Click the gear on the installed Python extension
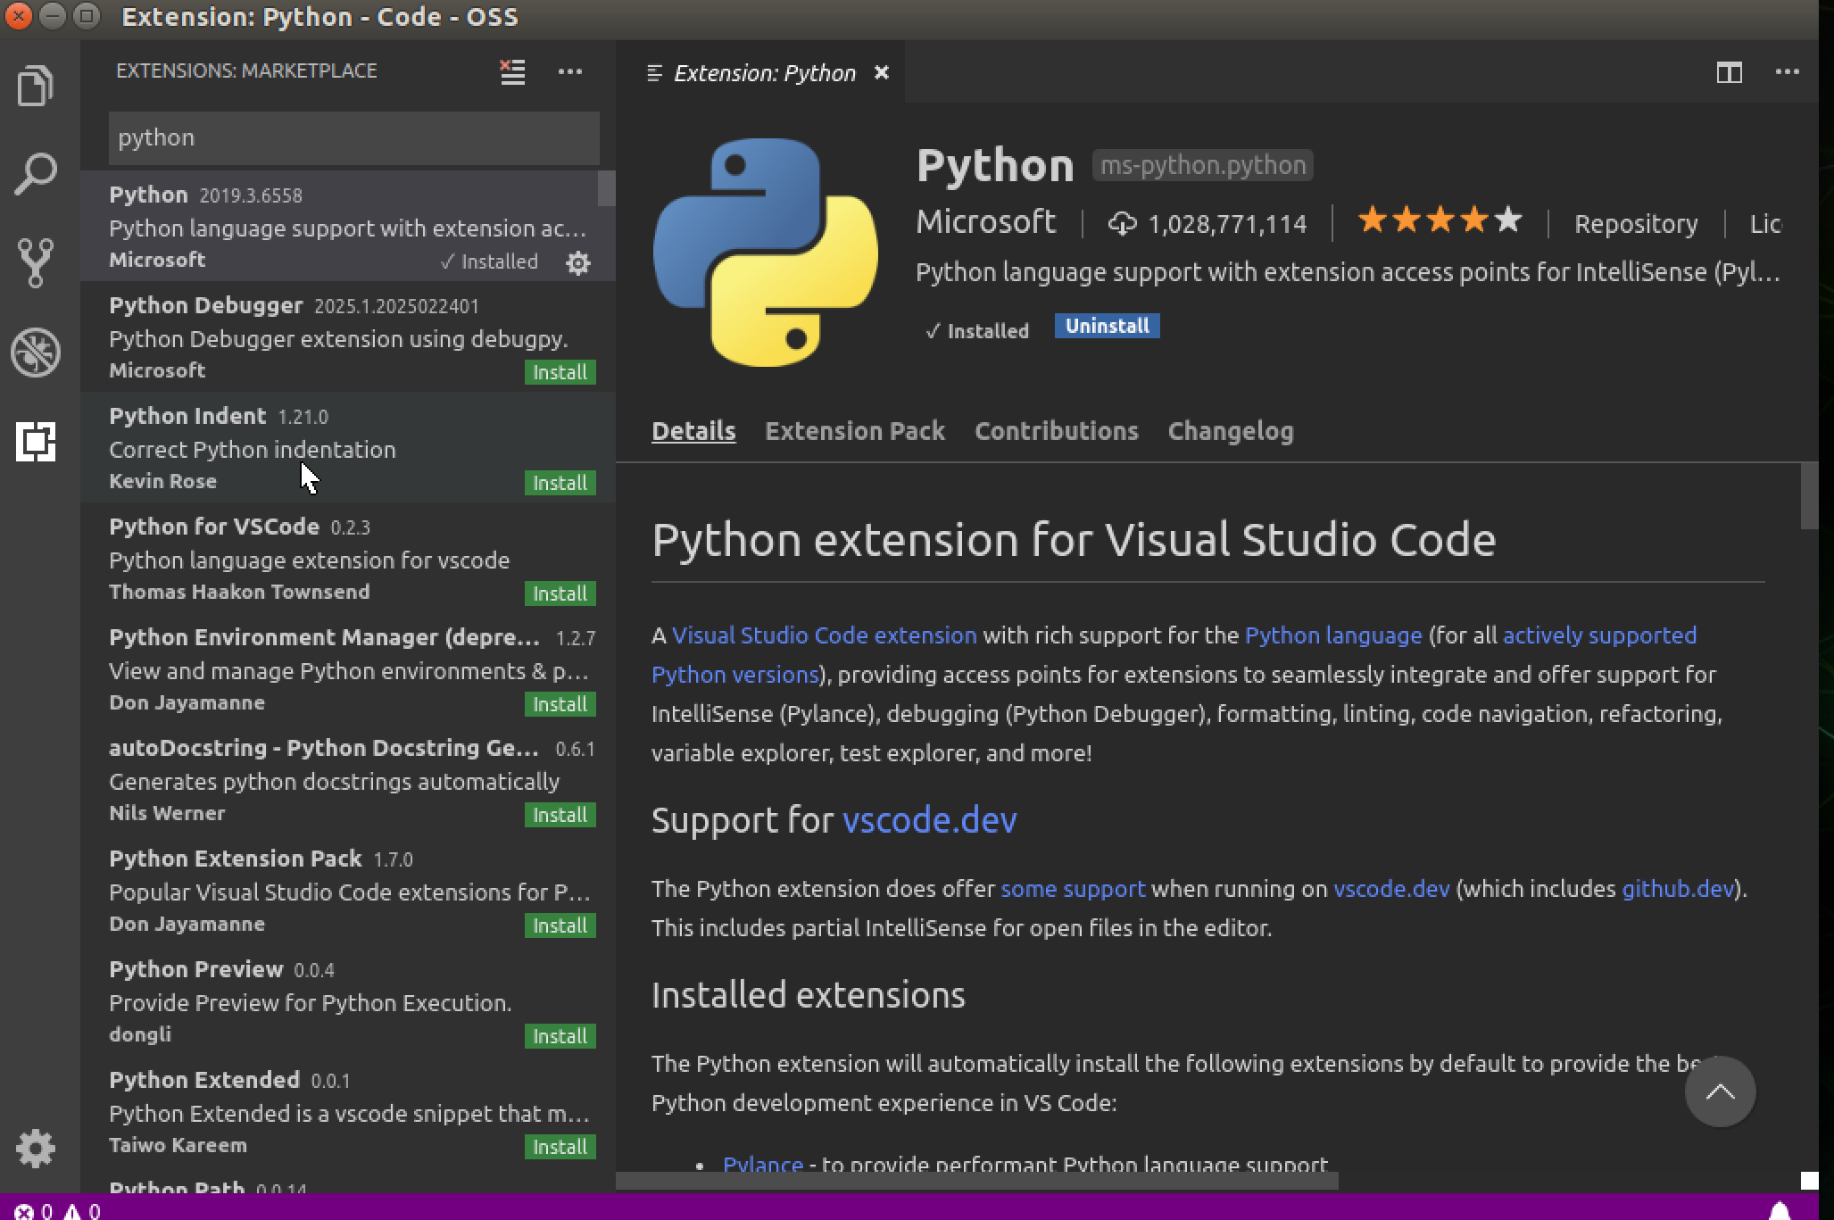Image resolution: width=1834 pixels, height=1220 pixels. (x=578, y=262)
